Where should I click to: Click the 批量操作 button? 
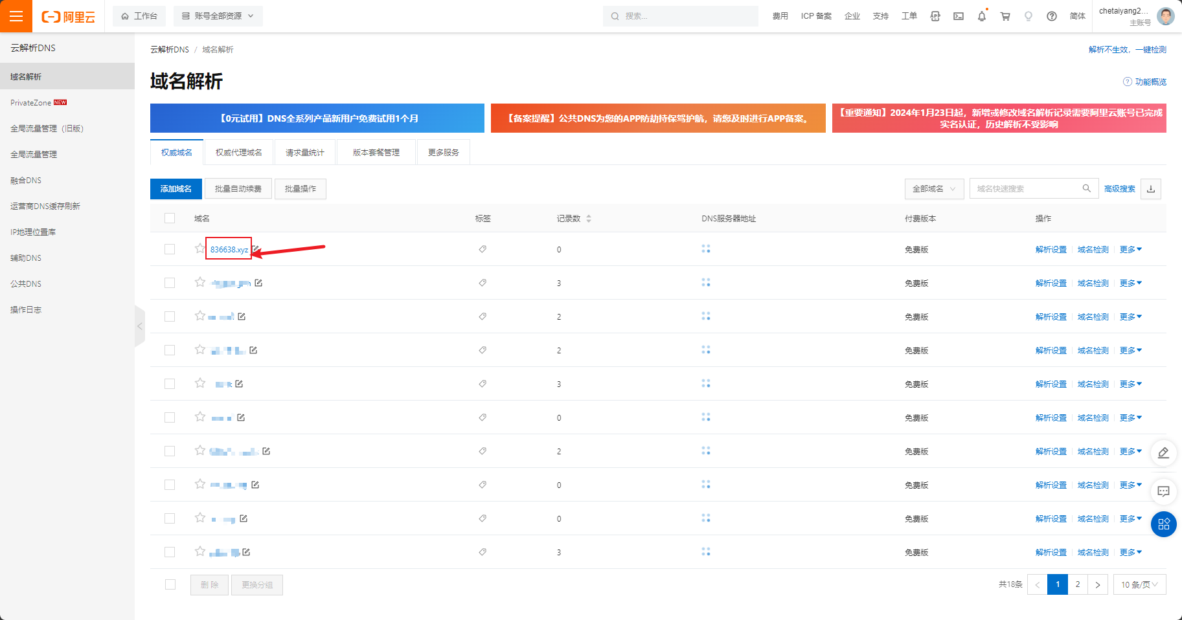click(301, 189)
